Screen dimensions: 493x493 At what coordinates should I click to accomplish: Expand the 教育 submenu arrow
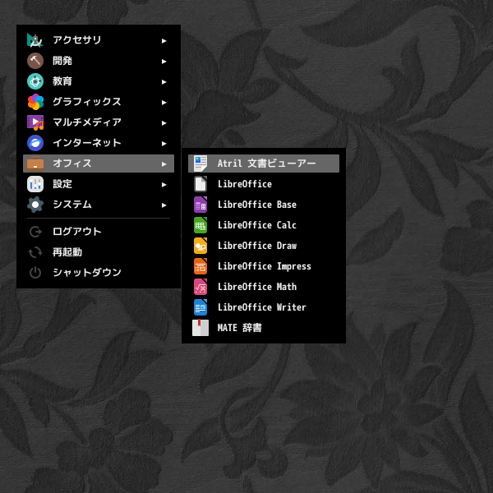click(164, 82)
